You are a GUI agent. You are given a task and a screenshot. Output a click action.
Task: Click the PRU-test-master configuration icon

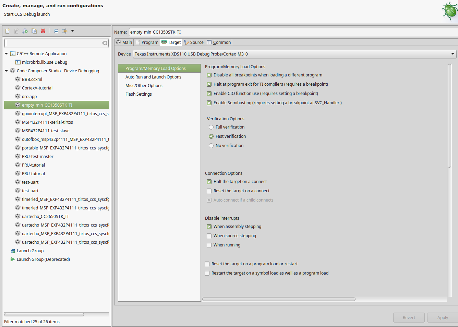pyautogui.click(x=18, y=156)
